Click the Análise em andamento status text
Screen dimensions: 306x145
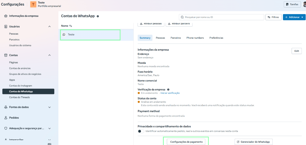154,102
